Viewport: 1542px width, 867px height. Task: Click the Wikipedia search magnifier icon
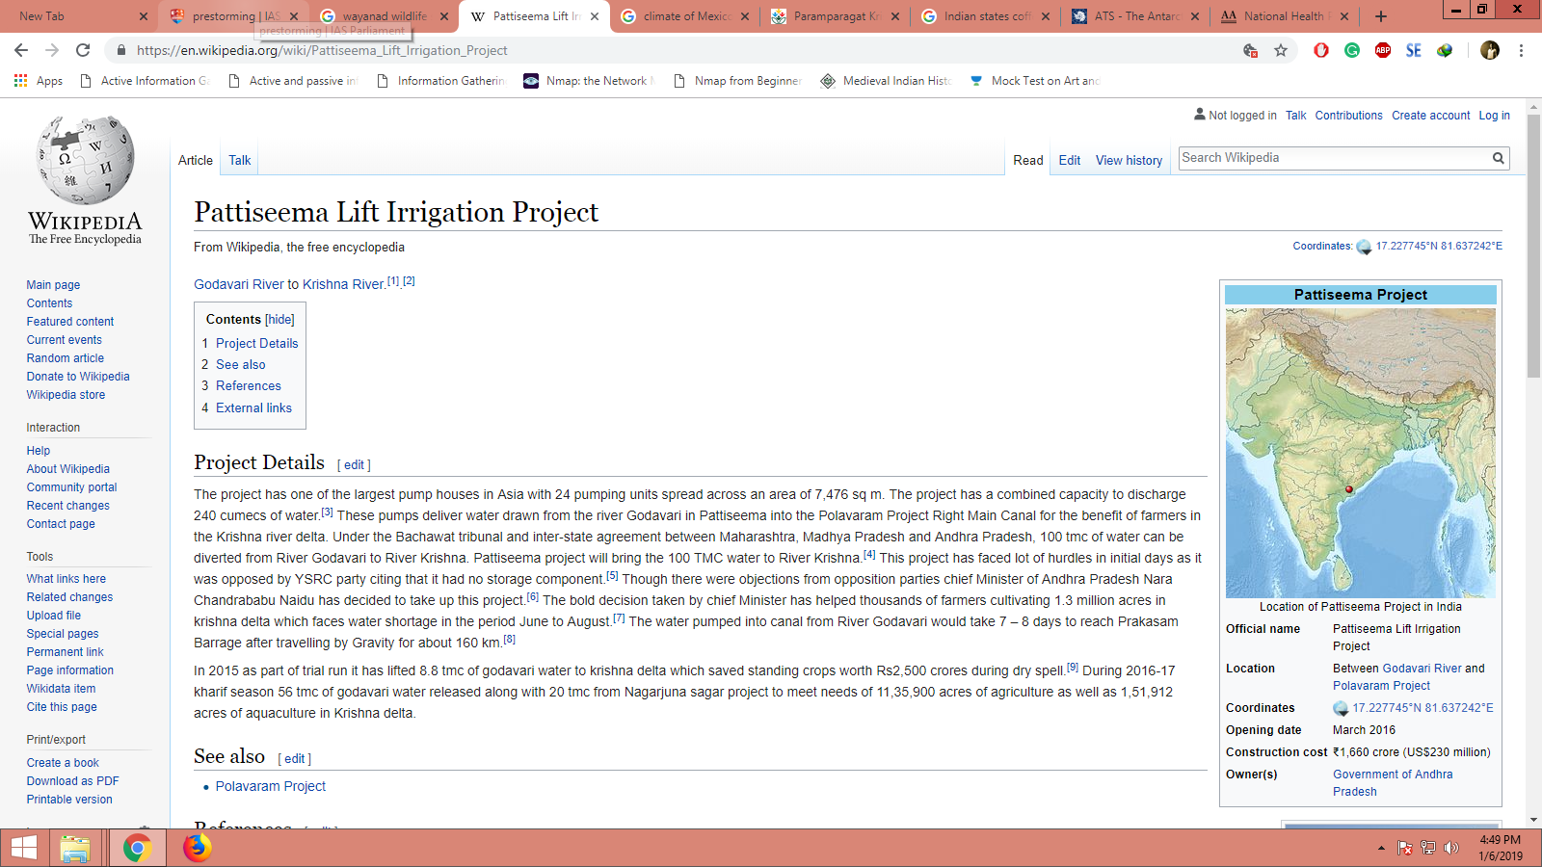coord(1499,158)
